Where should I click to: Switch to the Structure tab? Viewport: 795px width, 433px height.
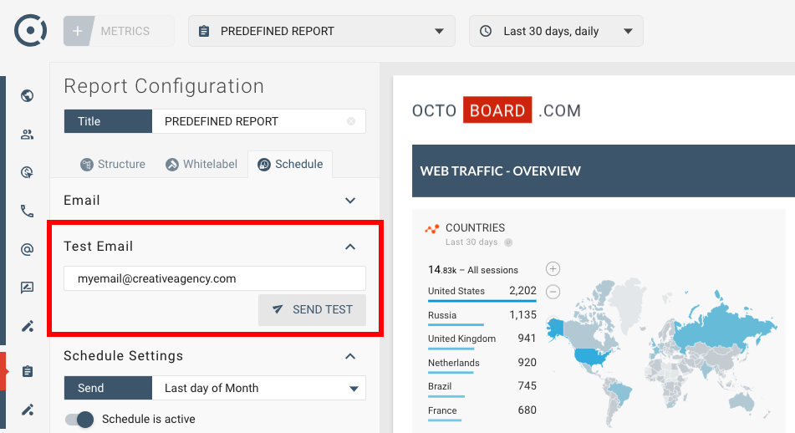tap(113, 165)
